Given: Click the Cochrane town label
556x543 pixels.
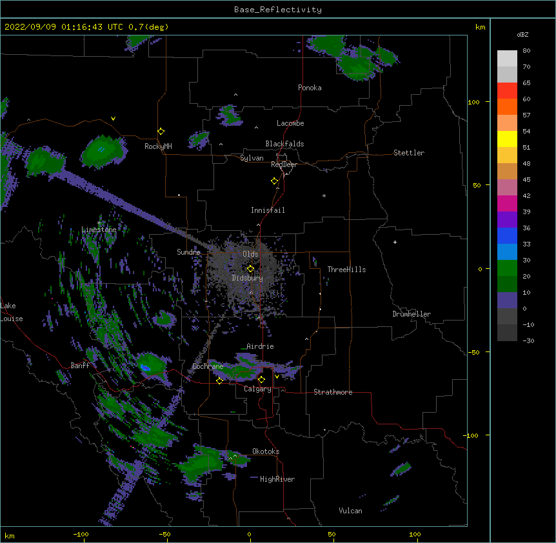Looking at the screenshot, I should pyautogui.click(x=208, y=366).
